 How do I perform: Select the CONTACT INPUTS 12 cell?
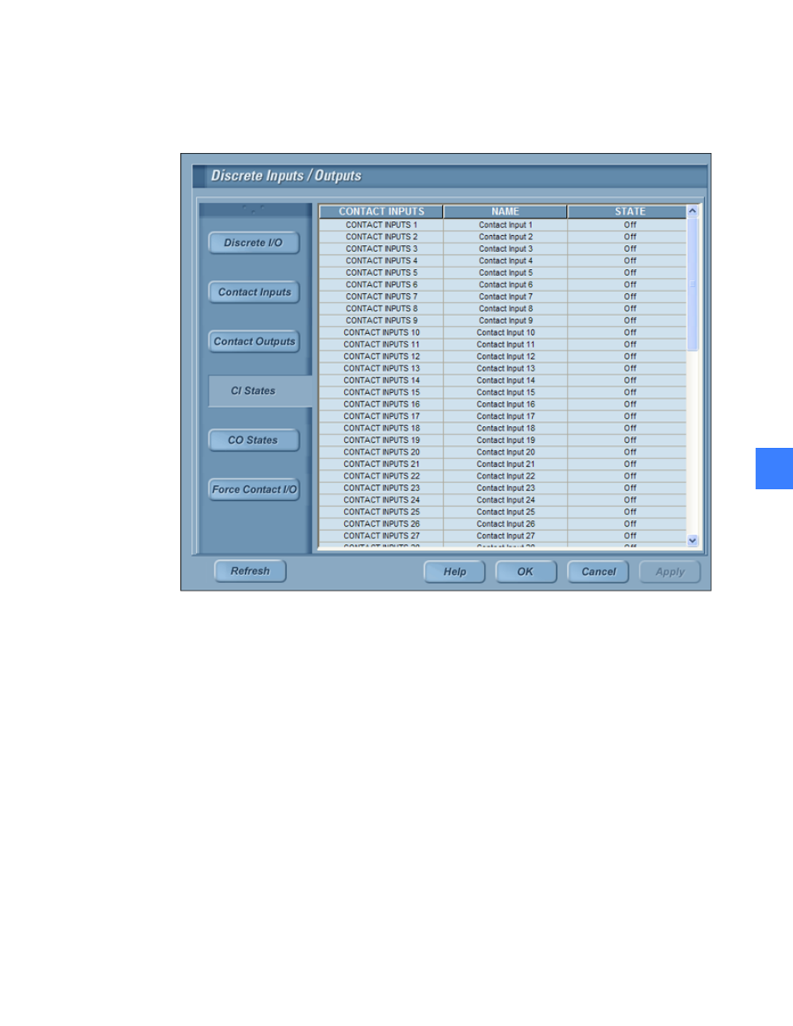click(382, 356)
